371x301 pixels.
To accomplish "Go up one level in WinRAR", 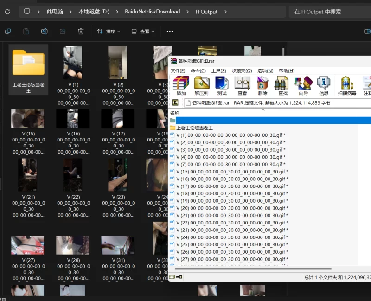I will (x=175, y=103).
